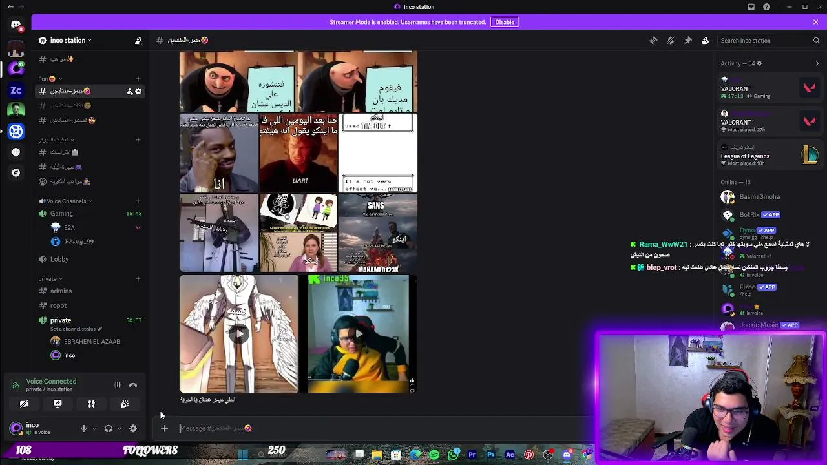Open League of Legends activity card
Viewport: 827px width, 465px height.
770,156
